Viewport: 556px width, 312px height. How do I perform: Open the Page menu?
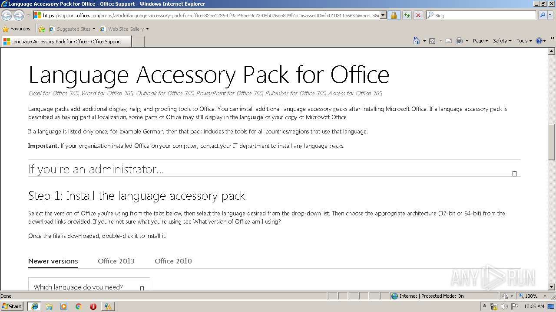[480, 41]
